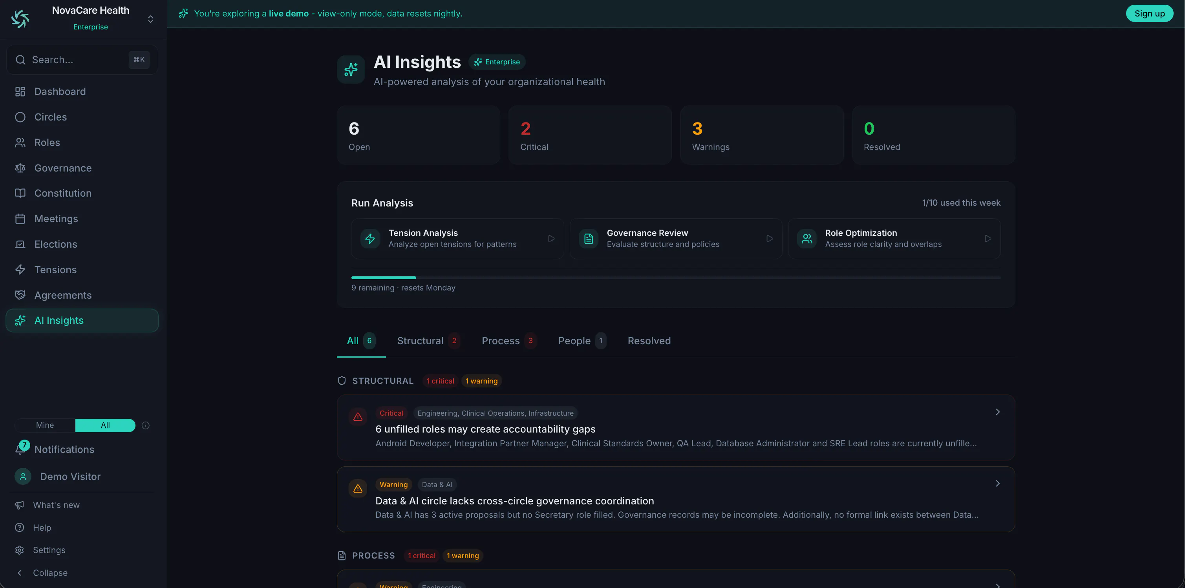Click the Agreements handshake icon

20,295
